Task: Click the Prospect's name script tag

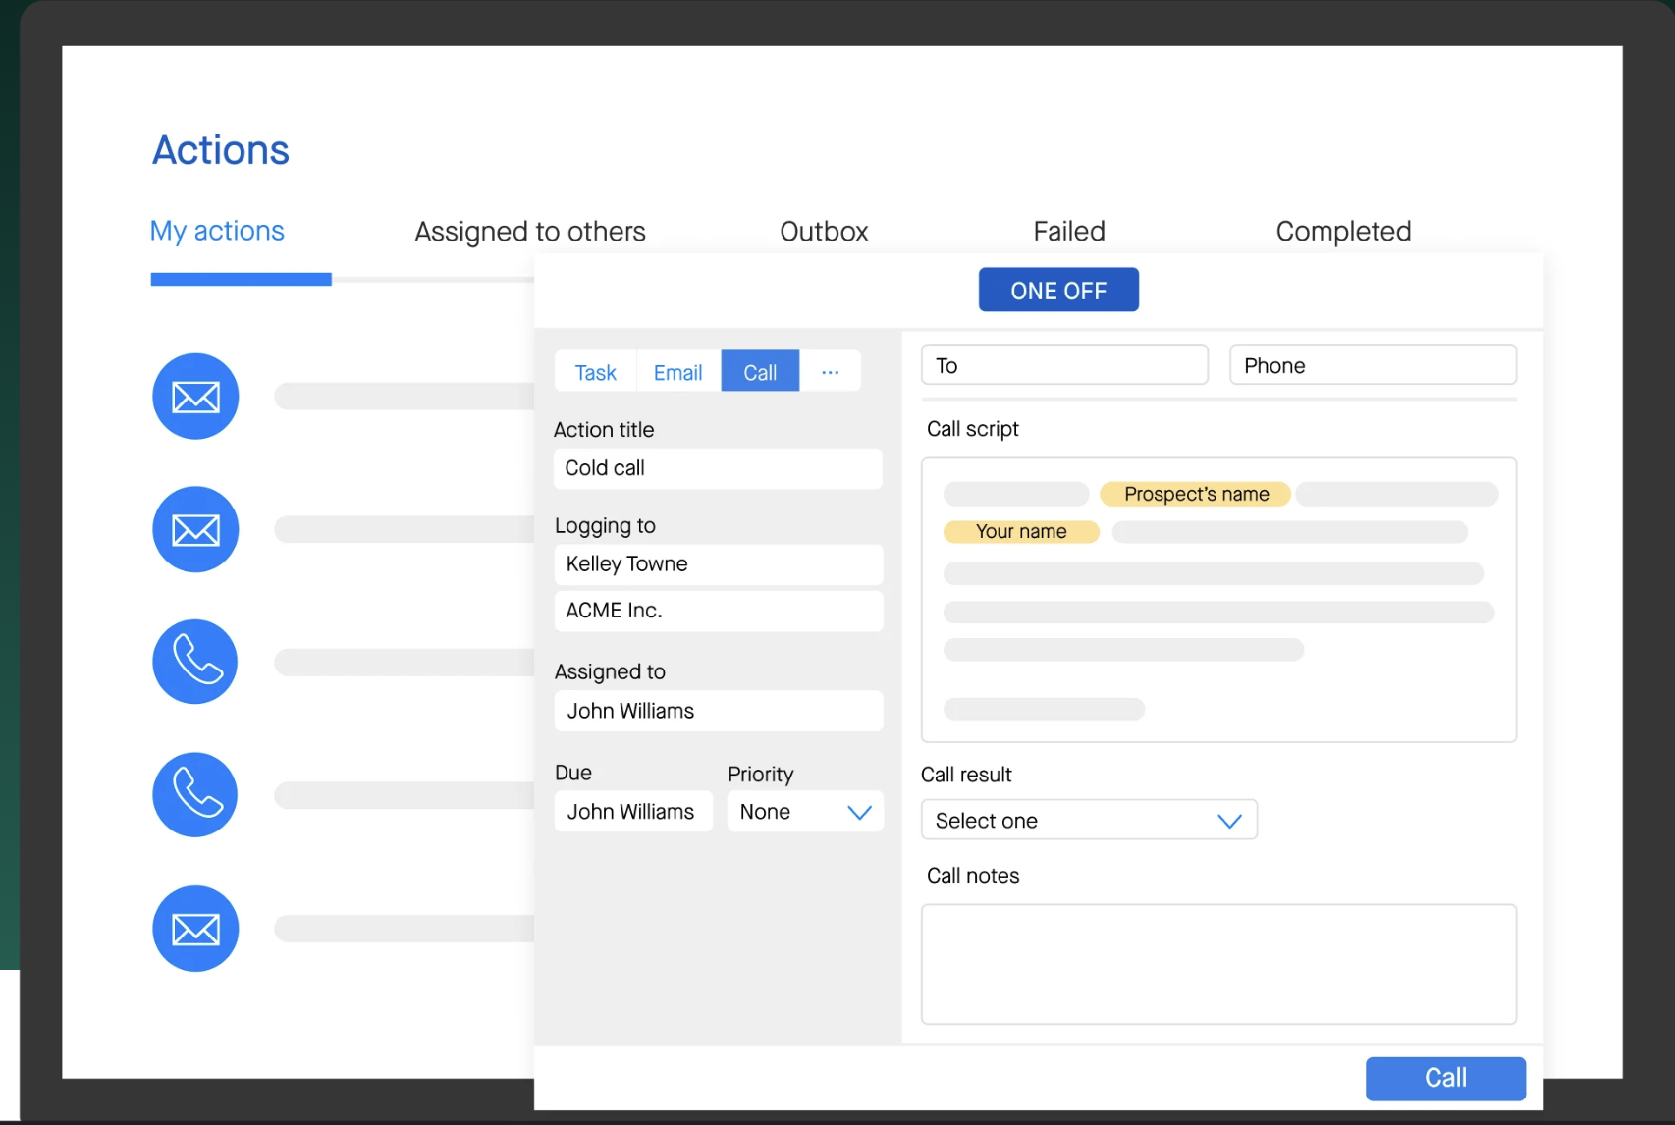Action: (1196, 494)
